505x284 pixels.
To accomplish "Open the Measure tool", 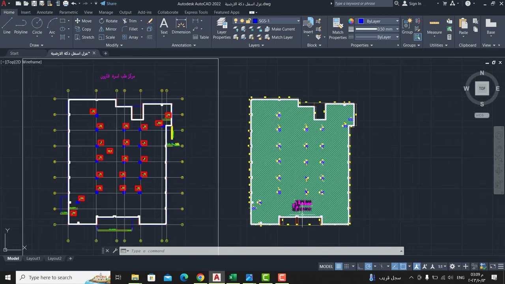I will (434, 26).
